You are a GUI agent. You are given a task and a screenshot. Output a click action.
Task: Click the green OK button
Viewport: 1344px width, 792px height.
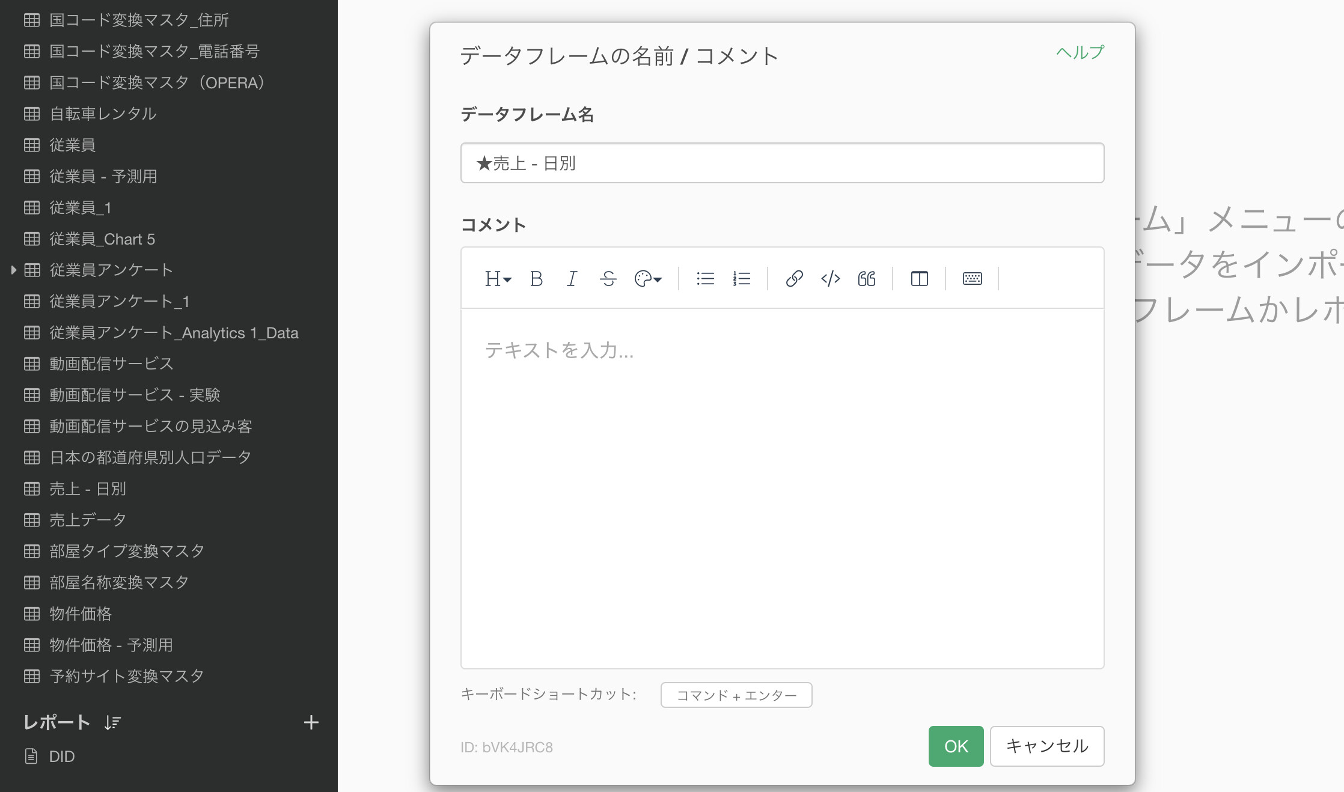coord(956,746)
